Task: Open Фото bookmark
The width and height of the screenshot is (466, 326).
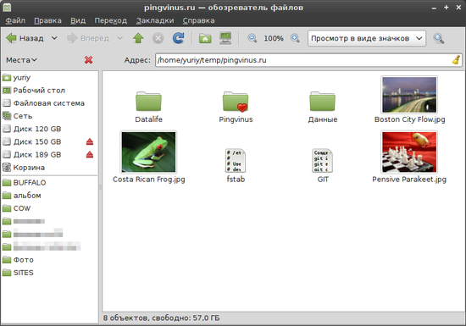Action: pyautogui.click(x=50, y=260)
